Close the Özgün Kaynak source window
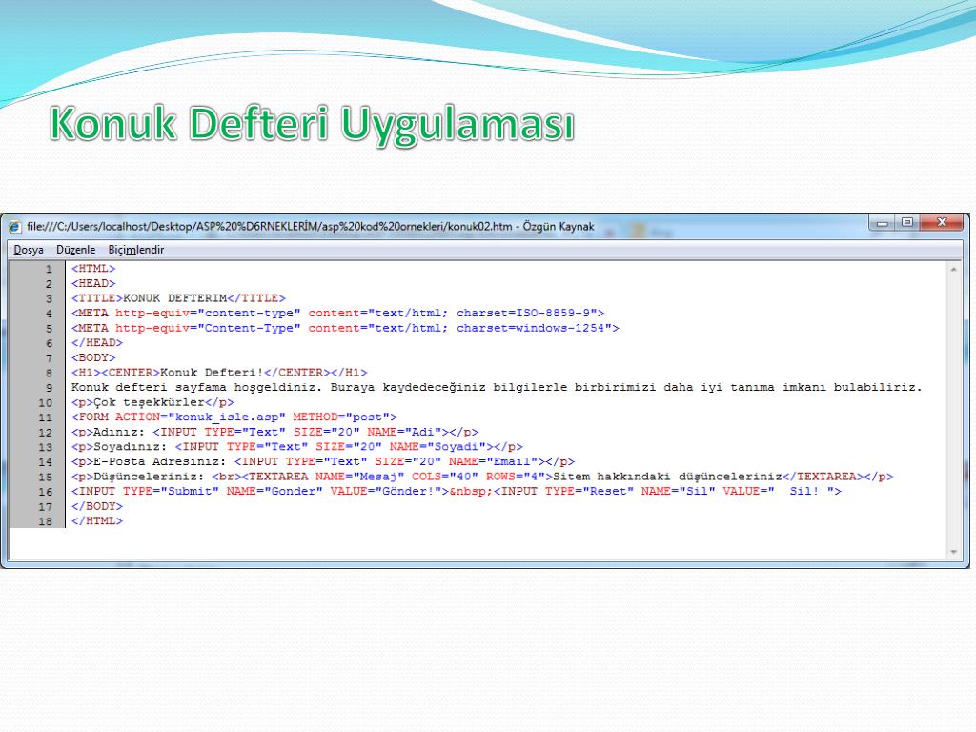The height and width of the screenshot is (732, 976). coord(941,223)
